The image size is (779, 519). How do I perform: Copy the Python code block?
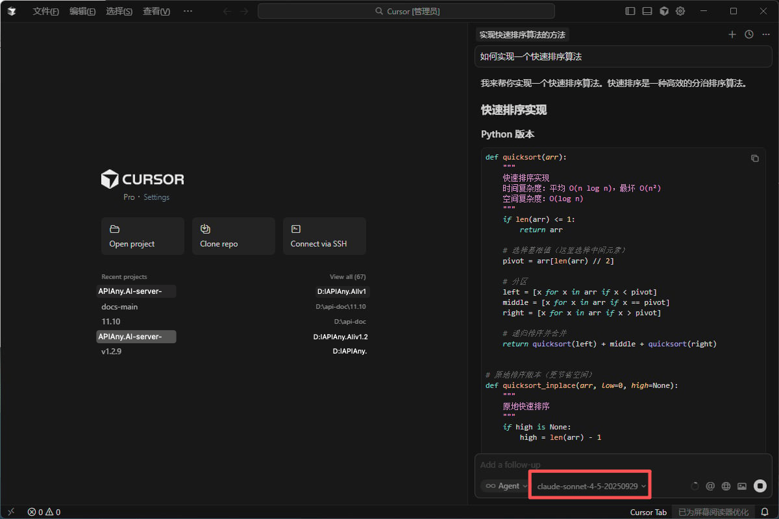[x=755, y=158]
